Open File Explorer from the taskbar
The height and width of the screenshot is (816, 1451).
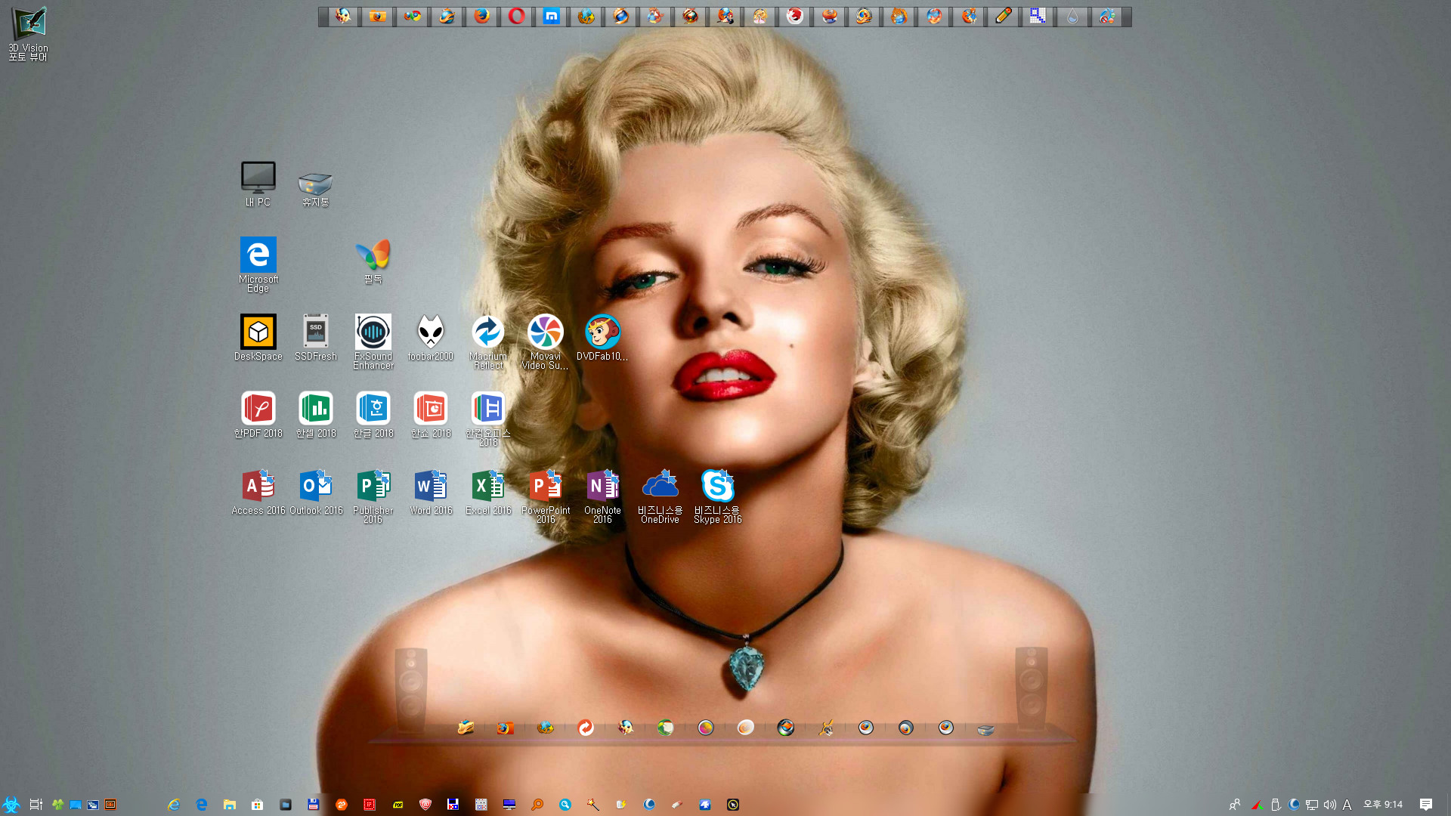coord(230,805)
